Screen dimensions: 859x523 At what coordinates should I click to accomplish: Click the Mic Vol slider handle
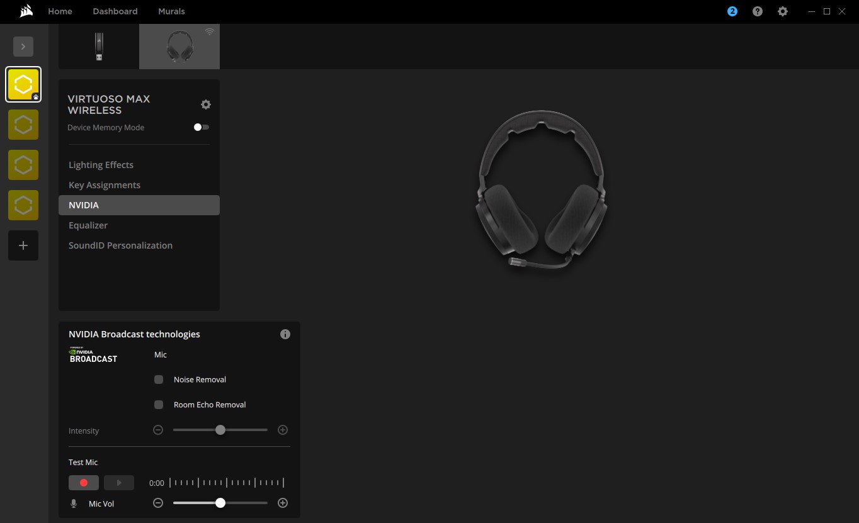(220, 503)
